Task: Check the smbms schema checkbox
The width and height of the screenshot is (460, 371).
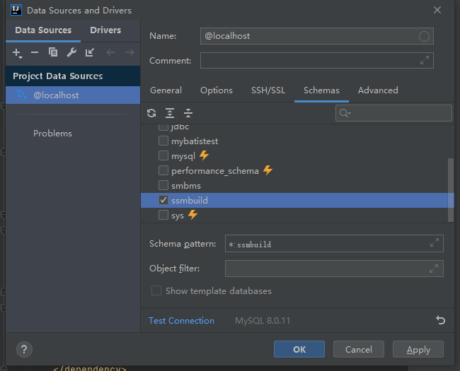Action: click(163, 185)
